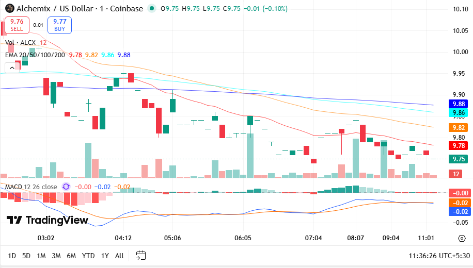
Task: Click the 9.76 SELL button
Action: click(x=17, y=25)
